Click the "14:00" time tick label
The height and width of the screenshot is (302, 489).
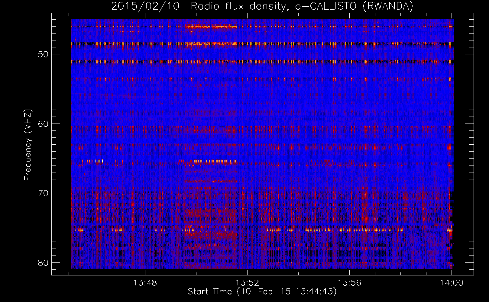tap(452, 283)
